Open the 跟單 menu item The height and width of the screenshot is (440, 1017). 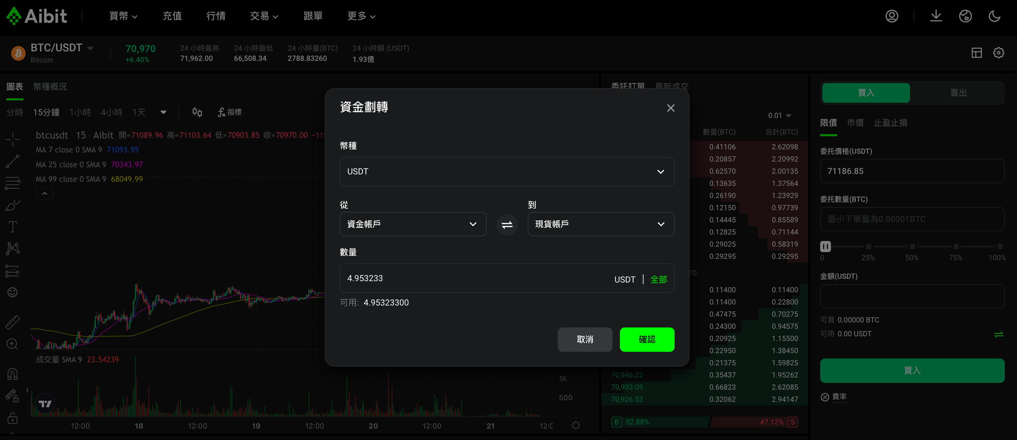(313, 16)
